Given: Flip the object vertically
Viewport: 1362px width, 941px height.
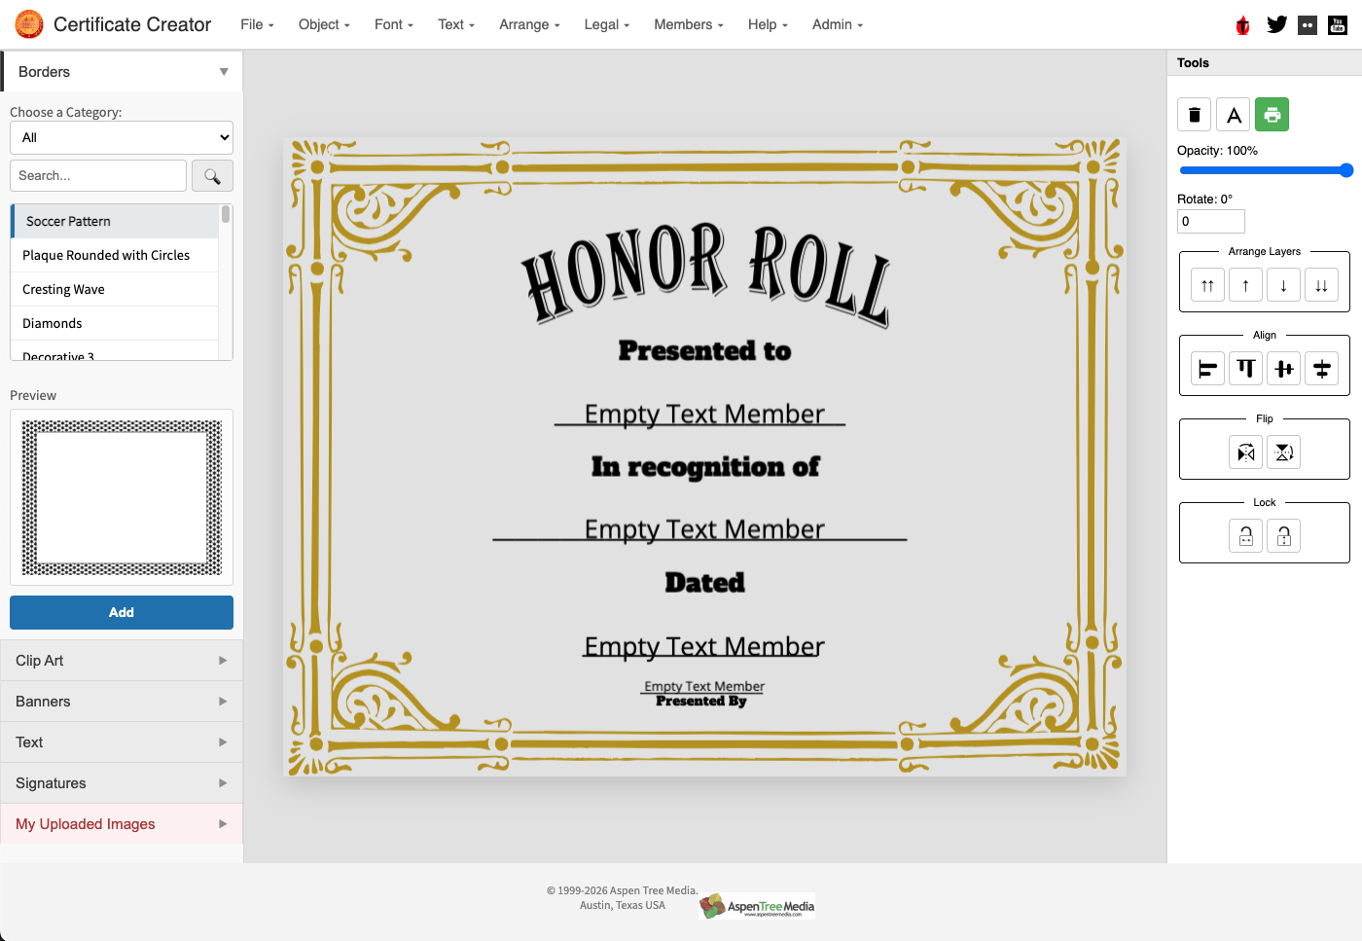Looking at the screenshot, I should click(x=1283, y=452).
